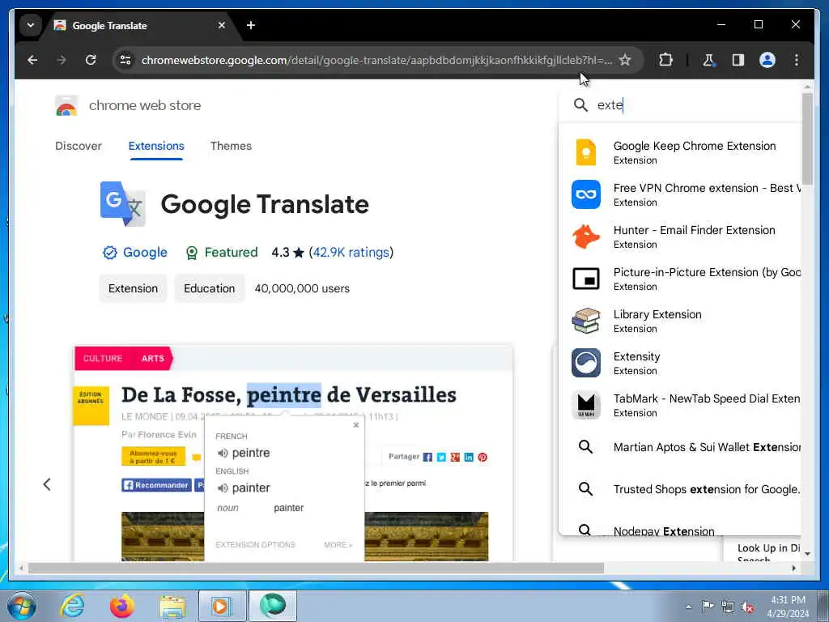Open site information icon in address bar
829x622 pixels.
[125, 60]
